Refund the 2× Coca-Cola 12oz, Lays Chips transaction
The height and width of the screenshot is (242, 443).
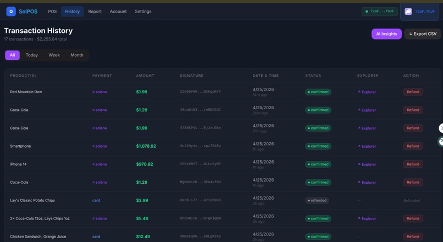click(413, 218)
